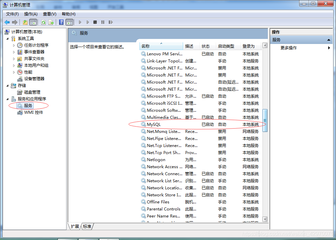The height and width of the screenshot is (240, 336).
Task: Select Local Users and Groups (本地用户和组)
Action: pyautogui.click(x=36, y=65)
